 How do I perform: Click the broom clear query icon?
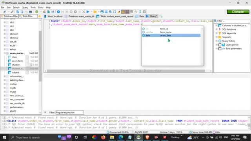[x=119, y=12]
